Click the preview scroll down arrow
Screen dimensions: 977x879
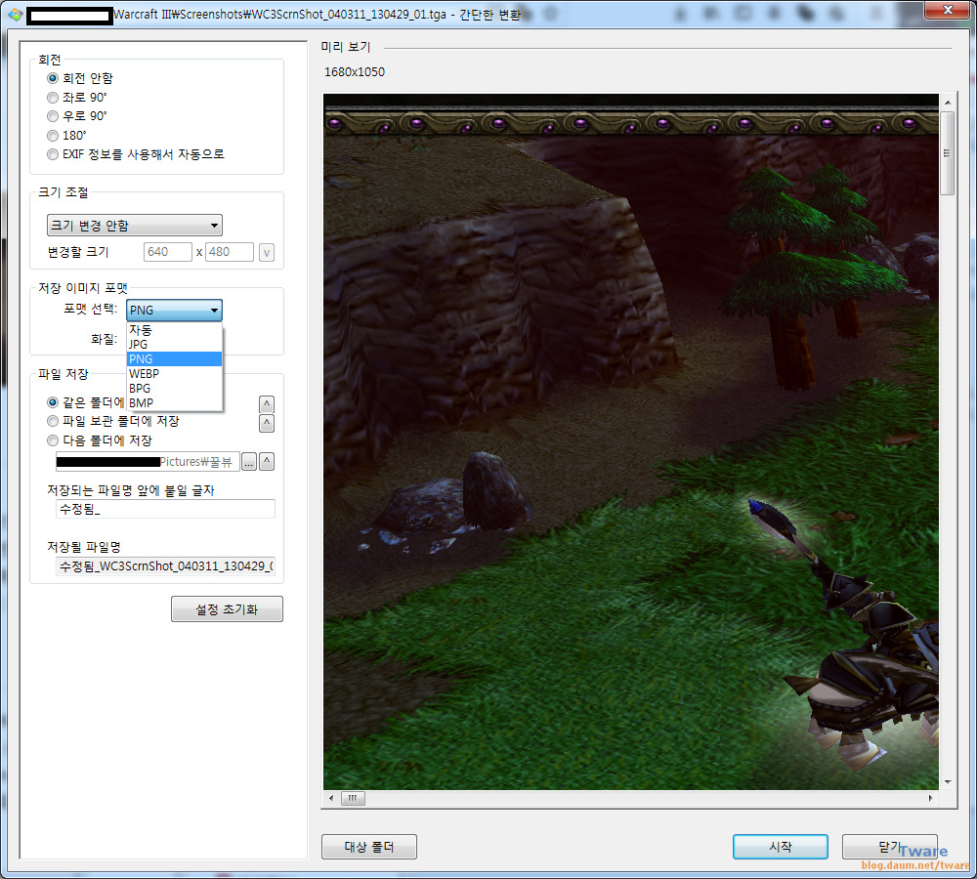pos(947,781)
